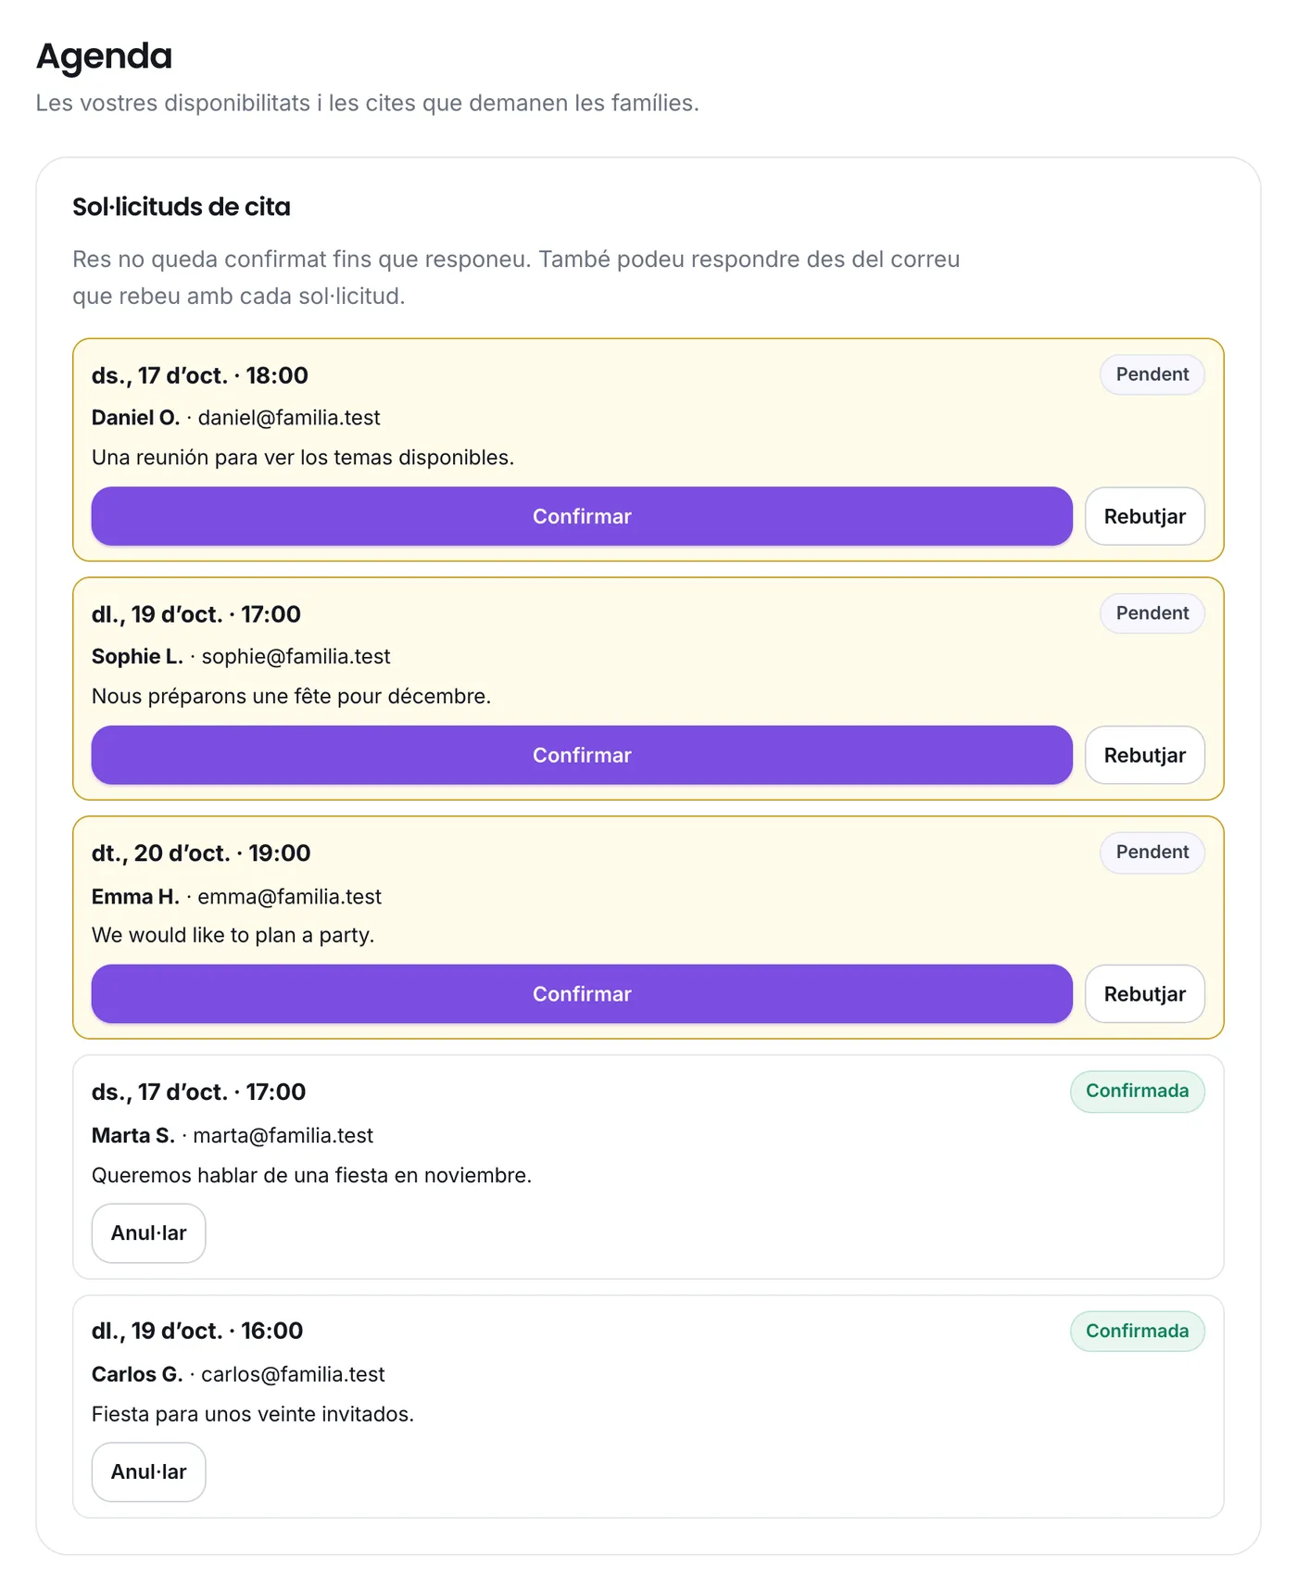Click Confirmada badge on Carlos's appointment
The image size is (1297, 1591).
click(1137, 1332)
